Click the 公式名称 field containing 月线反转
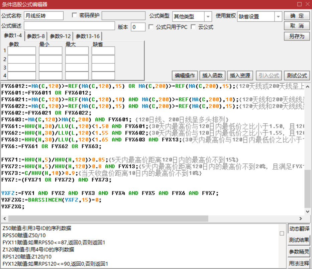The width and height of the screenshot is (312, 269). [x=43, y=16]
